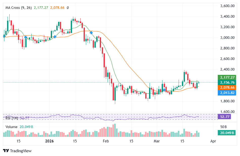Click the RSI (14) indicator label
This screenshot has width=240, height=156.
click(x=12, y=118)
